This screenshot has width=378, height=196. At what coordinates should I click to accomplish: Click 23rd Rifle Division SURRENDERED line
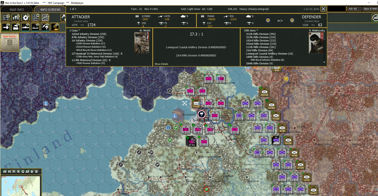(196, 55)
